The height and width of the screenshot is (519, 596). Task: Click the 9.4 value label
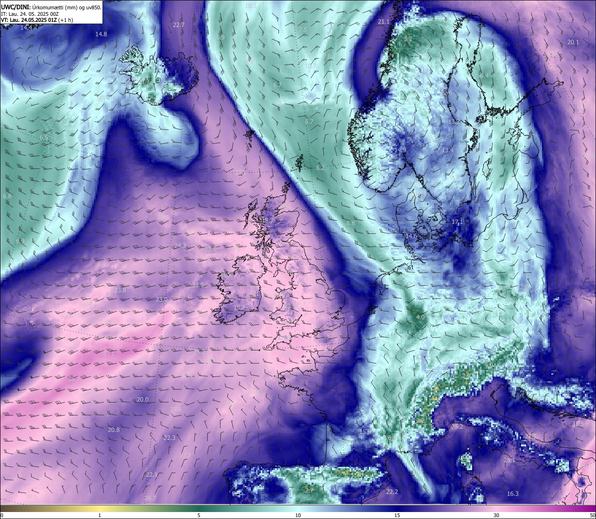pos(101,99)
